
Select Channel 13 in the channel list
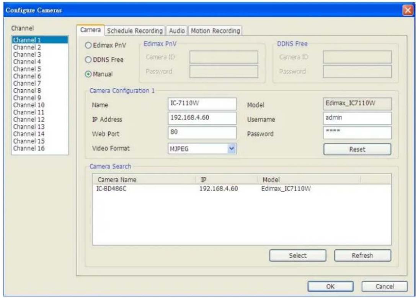(x=40, y=126)
